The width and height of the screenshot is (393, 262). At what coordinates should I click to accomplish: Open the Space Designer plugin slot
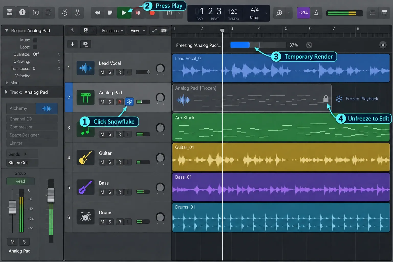32,135
